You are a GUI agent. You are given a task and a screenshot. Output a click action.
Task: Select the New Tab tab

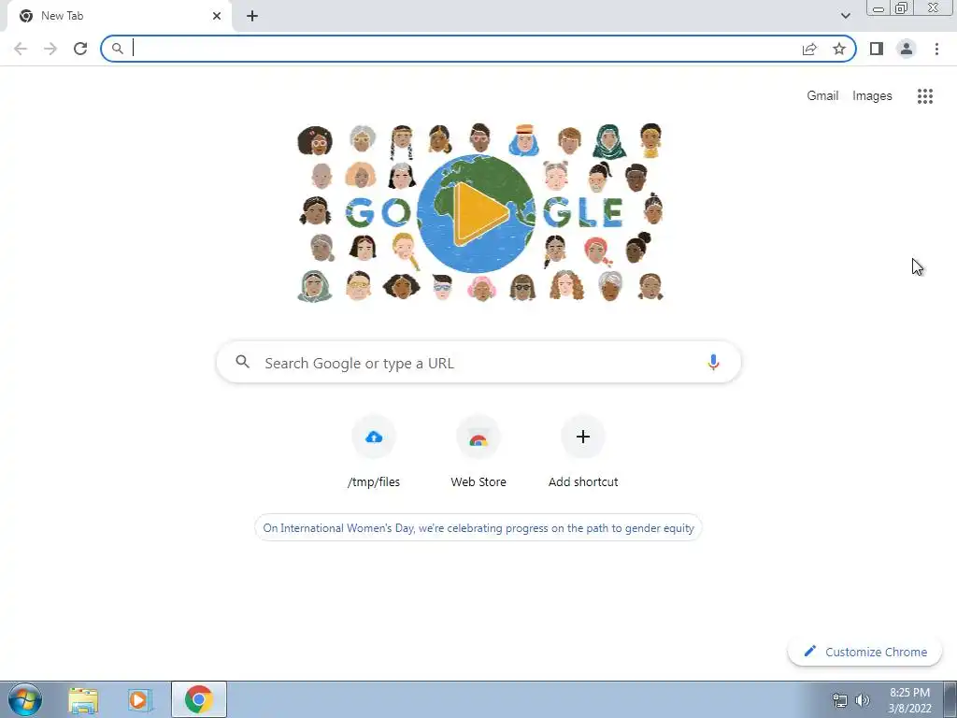coord(120,17)
